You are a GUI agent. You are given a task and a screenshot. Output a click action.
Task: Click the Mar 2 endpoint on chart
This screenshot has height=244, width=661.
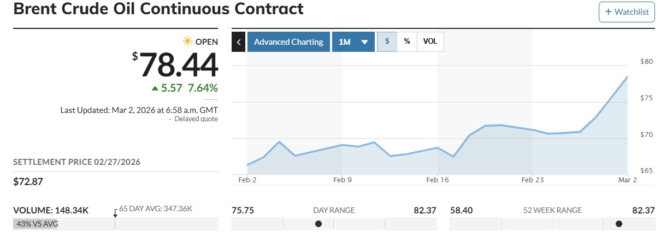627,77
